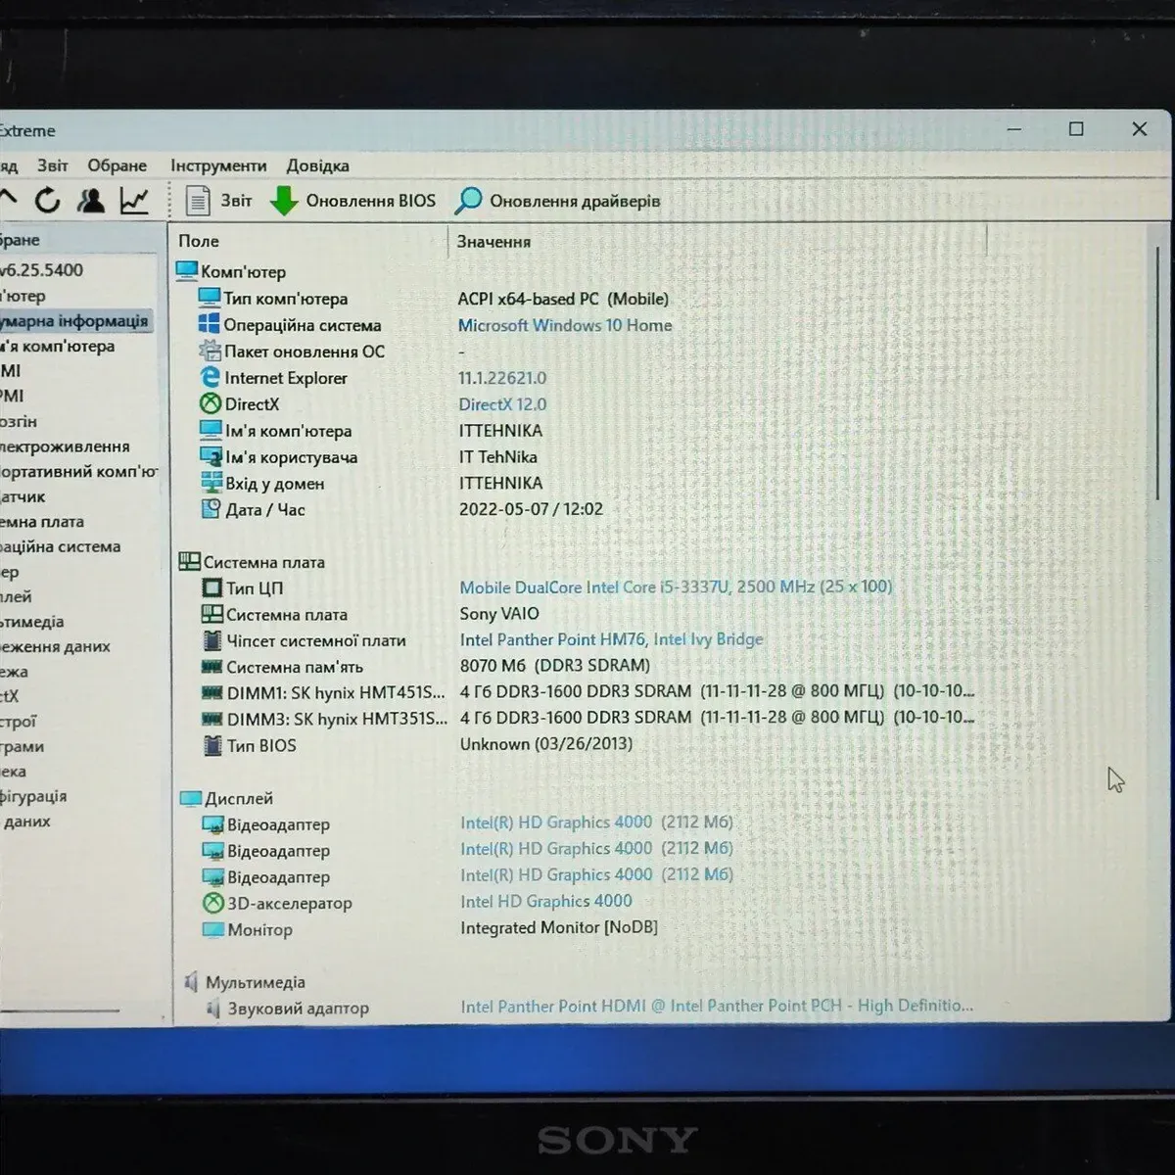Open the Звіт report toolbar button

click(219, 201)
